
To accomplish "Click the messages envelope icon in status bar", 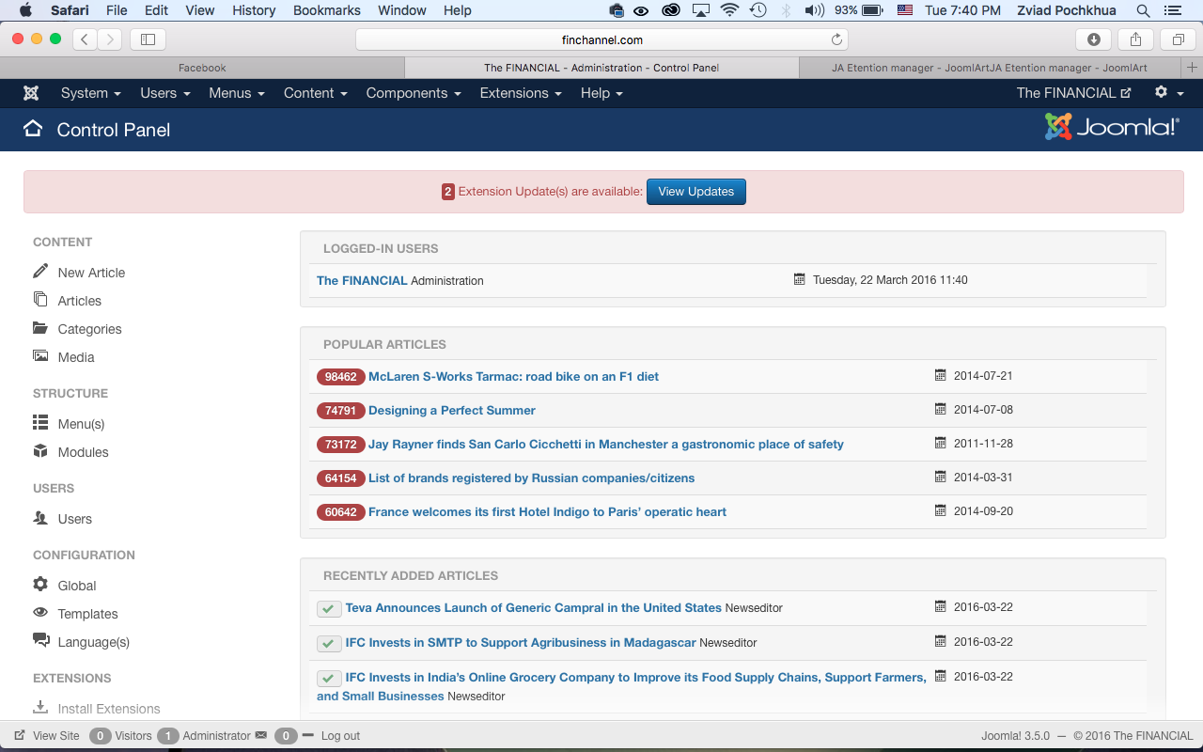I will pyautogui.click(x=261, y=735).
